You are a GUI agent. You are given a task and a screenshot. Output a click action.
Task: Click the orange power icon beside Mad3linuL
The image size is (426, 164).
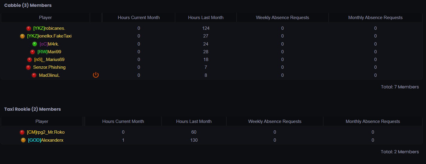pyautogui.click(x=96, y=75)
